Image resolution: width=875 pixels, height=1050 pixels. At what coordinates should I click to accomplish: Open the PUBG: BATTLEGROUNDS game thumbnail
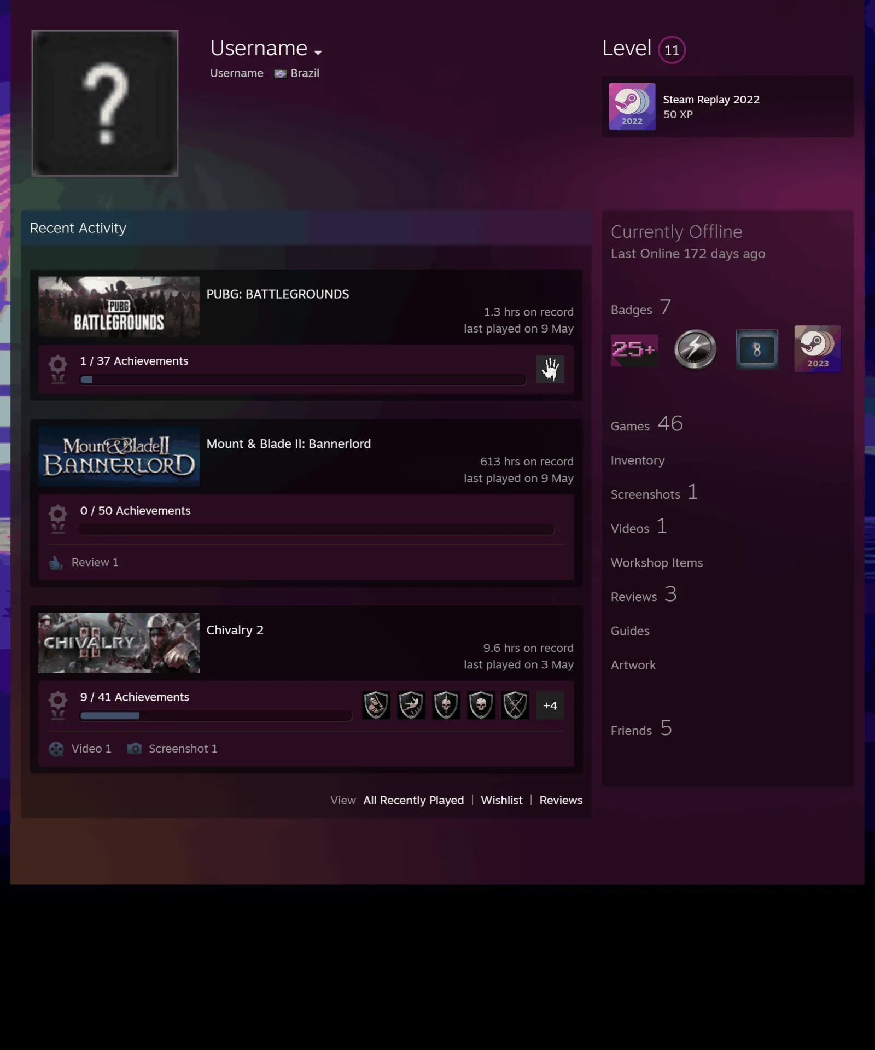(119, 306)
